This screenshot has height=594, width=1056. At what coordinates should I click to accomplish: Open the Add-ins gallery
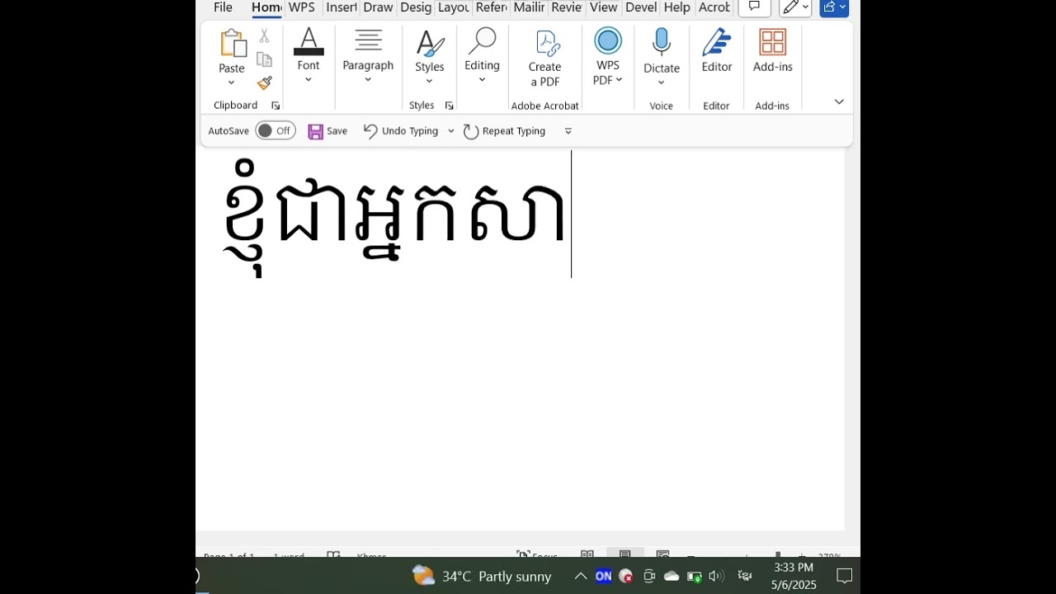point(773,51)
